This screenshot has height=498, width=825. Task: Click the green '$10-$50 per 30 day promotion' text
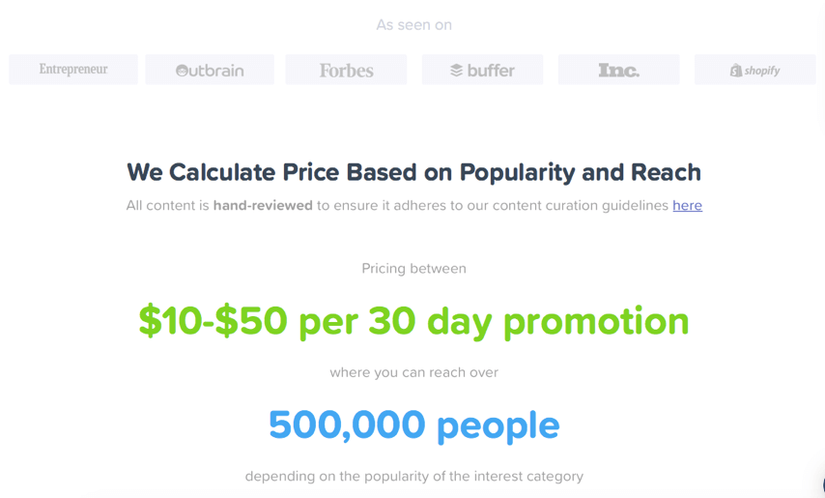(414, 322)
